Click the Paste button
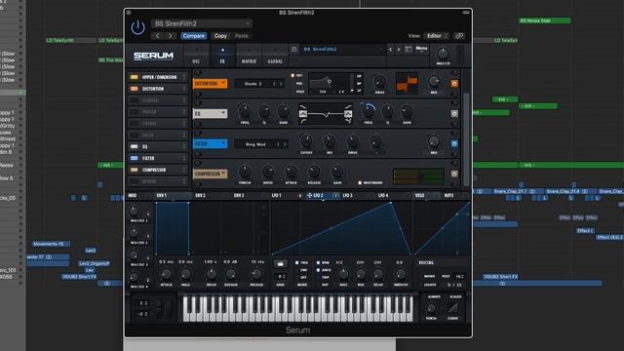 [241, 36]
